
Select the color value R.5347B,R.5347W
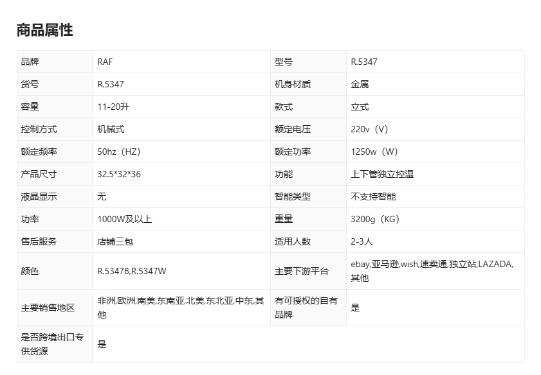tap(132, 271)
